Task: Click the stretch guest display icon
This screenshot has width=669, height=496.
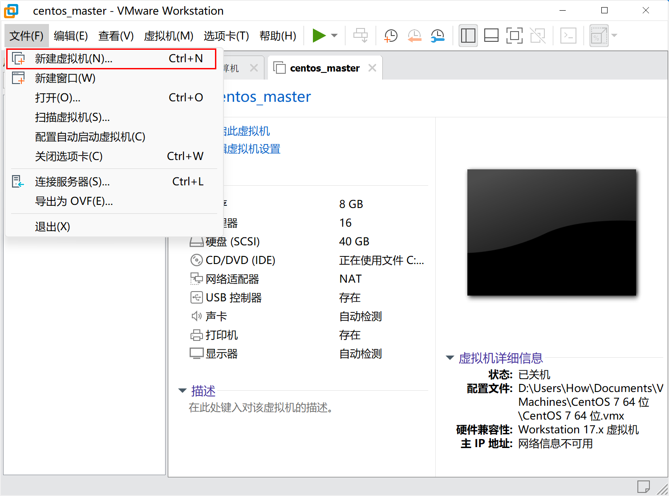Action: pyautogui.click(x=599, y=36)
